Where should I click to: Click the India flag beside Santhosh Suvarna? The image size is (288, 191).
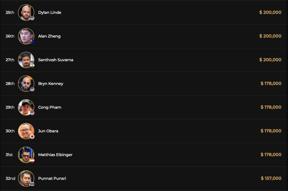[x=32, y=66]
